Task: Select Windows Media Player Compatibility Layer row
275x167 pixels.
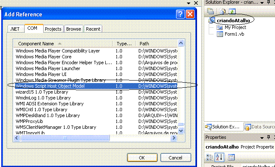Action: [96, 51]
